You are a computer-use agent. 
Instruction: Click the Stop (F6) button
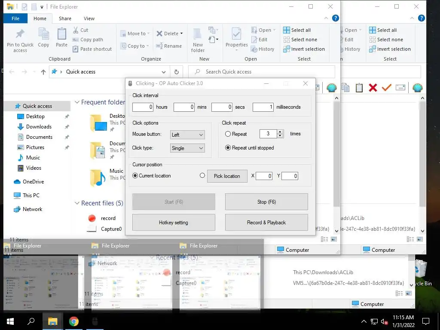266,202
